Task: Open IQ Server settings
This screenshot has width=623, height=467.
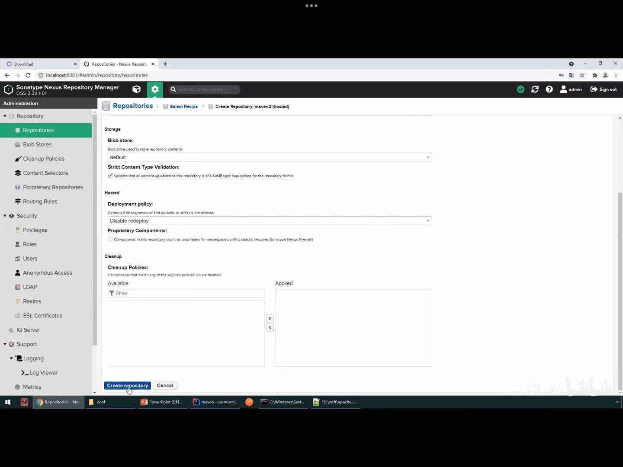Action: (x=28, y=330)
